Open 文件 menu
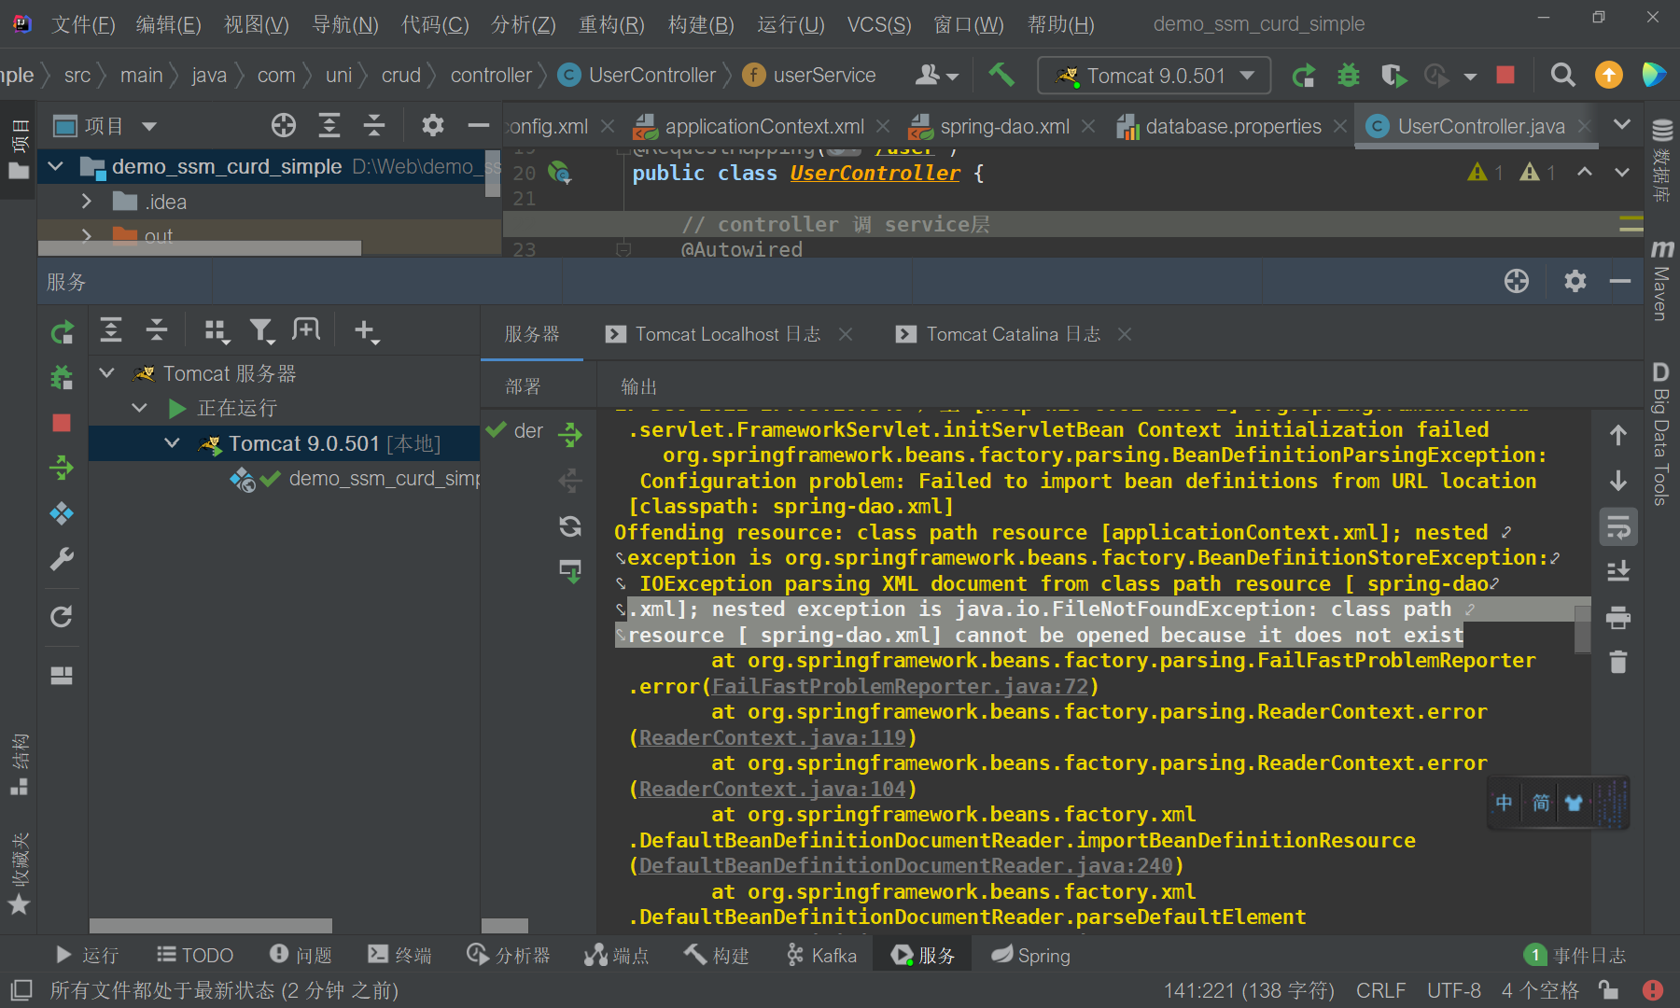Viewport: 1680px width, 1008px height. (83, 24)
